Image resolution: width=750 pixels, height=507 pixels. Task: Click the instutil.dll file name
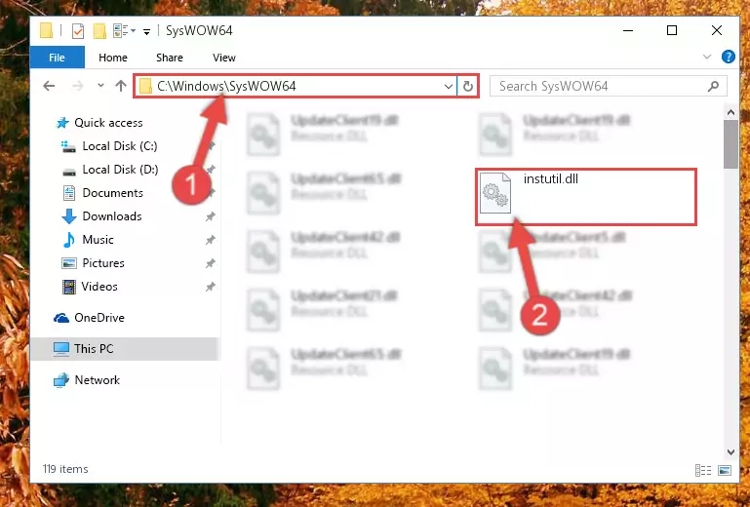[x=550, y=179]
